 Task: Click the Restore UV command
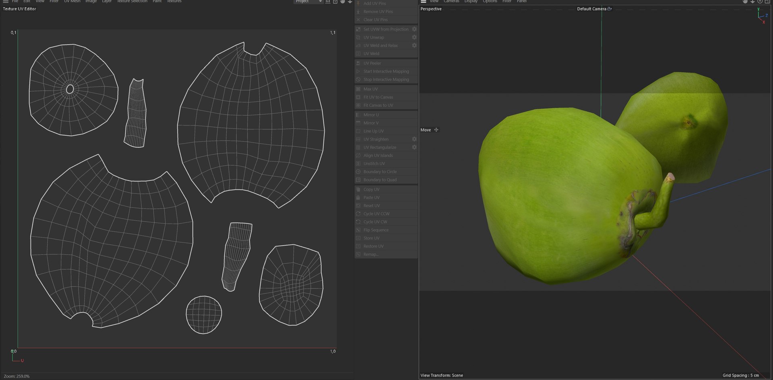pos(386,246)
